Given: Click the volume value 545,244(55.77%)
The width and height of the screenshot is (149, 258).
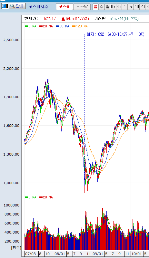Looking at the screenshot, I should [x=124, y=18].
